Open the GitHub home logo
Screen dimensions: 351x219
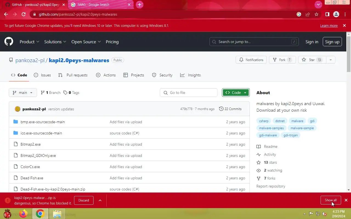[x=9, y=42]
